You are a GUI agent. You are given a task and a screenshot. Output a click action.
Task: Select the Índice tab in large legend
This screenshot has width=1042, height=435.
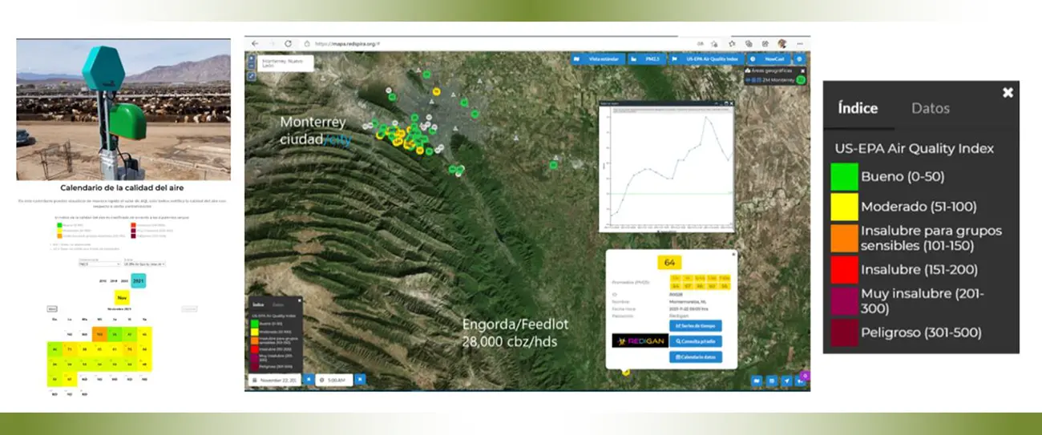[857, 108]
